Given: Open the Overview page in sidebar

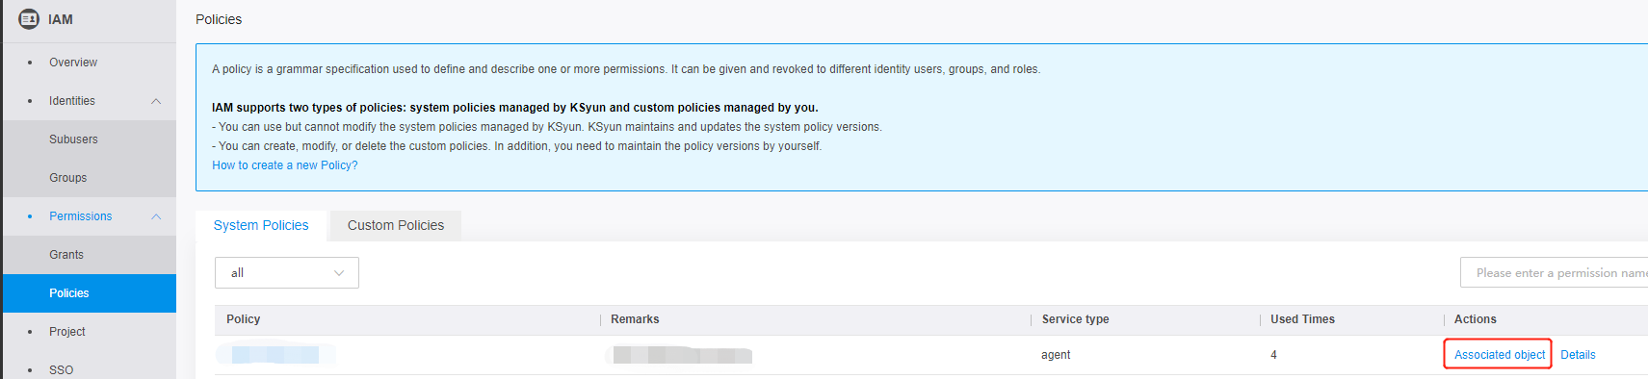Looking at the screenshot, I should [x=73, y=63].
